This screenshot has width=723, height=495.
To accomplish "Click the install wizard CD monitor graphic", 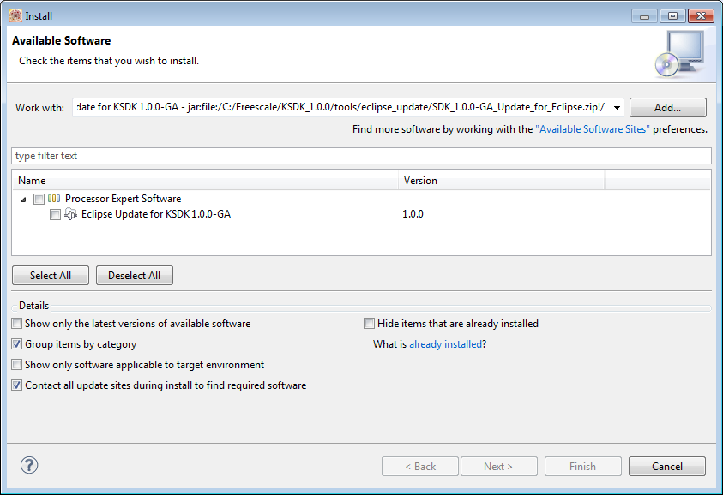I will (x=678, y=53).
